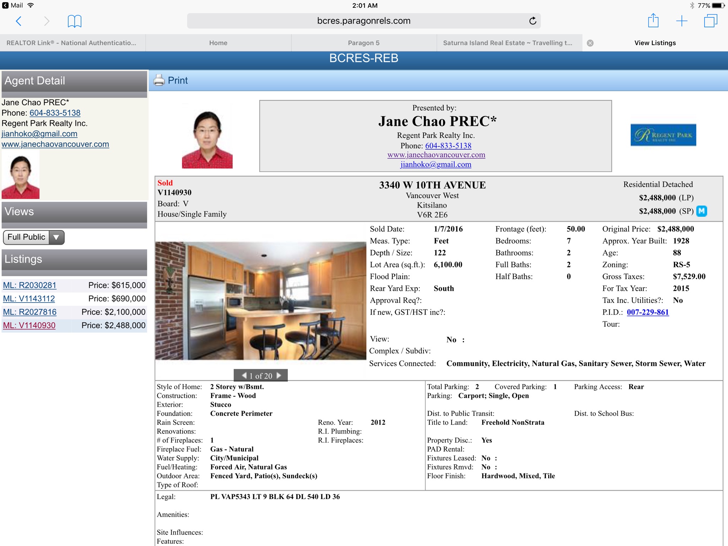Open listing ML: R2030281

coord(30,285)
